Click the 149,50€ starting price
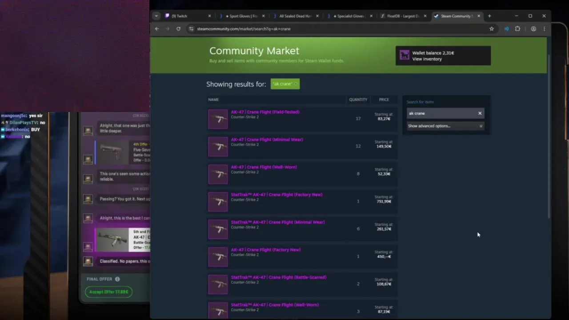Screen dimensions: 569x320 [x=384, y=147]
